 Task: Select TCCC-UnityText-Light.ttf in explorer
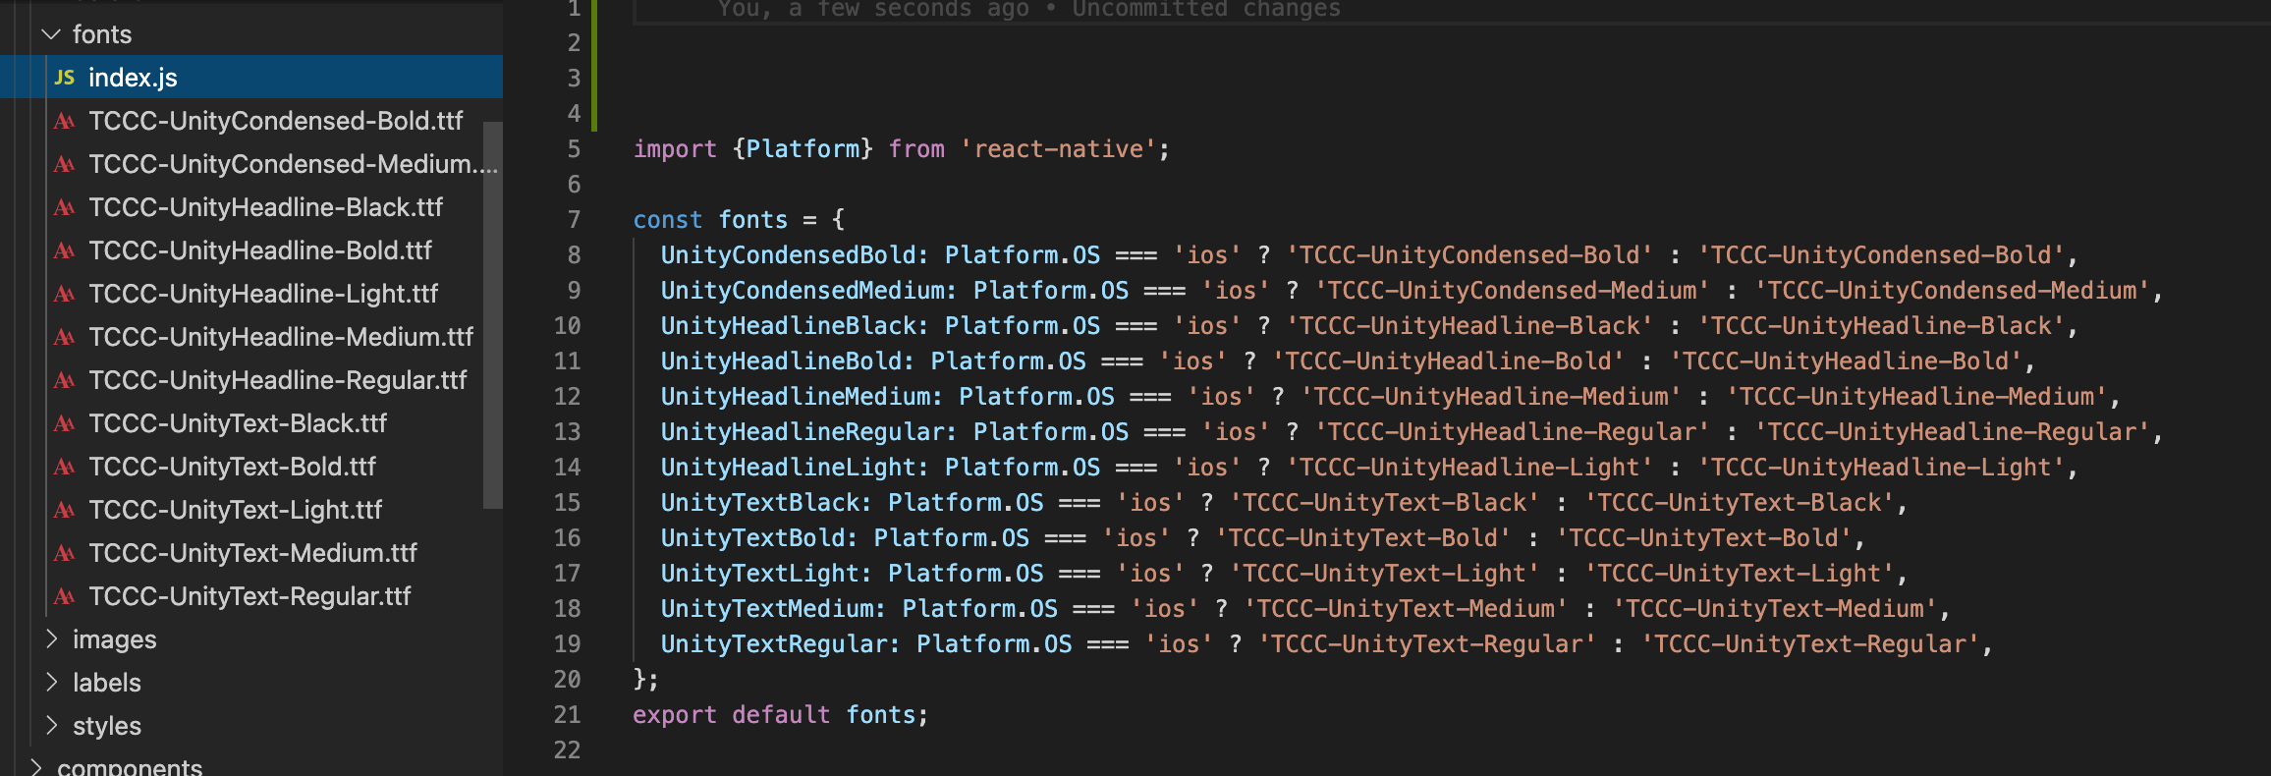(235, 510)
